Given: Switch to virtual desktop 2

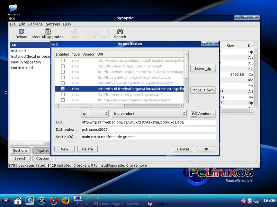Looking at the screenshot, I should point(86,198).
